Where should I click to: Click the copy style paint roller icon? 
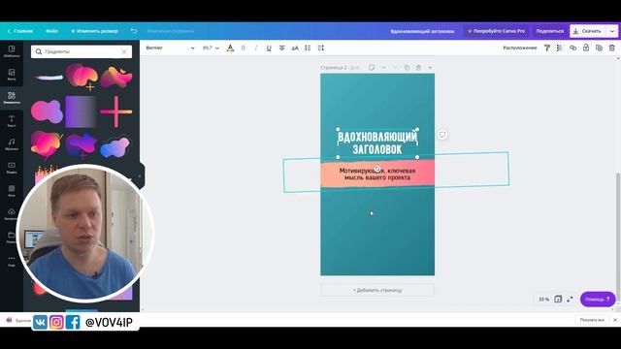[547, 48]
